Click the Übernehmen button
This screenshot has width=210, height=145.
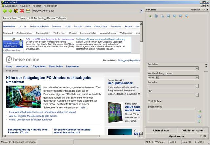(x=161, y=130)
